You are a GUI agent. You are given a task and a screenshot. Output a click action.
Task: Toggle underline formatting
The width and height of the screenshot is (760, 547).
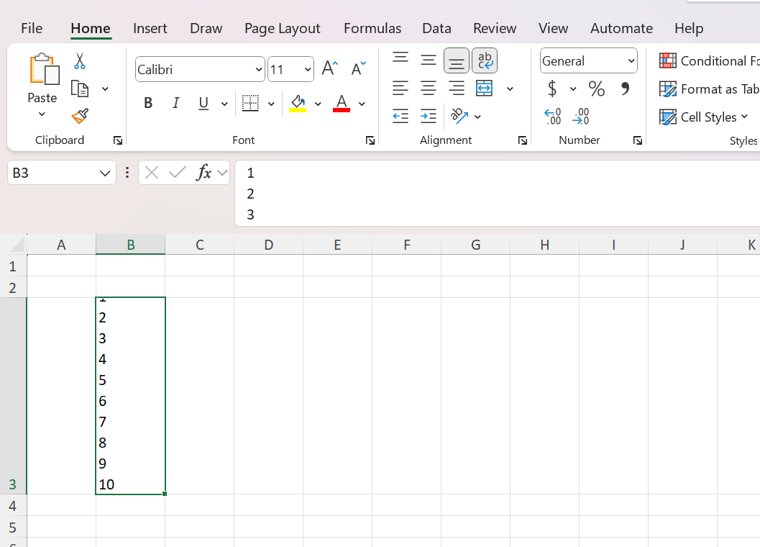203,103
